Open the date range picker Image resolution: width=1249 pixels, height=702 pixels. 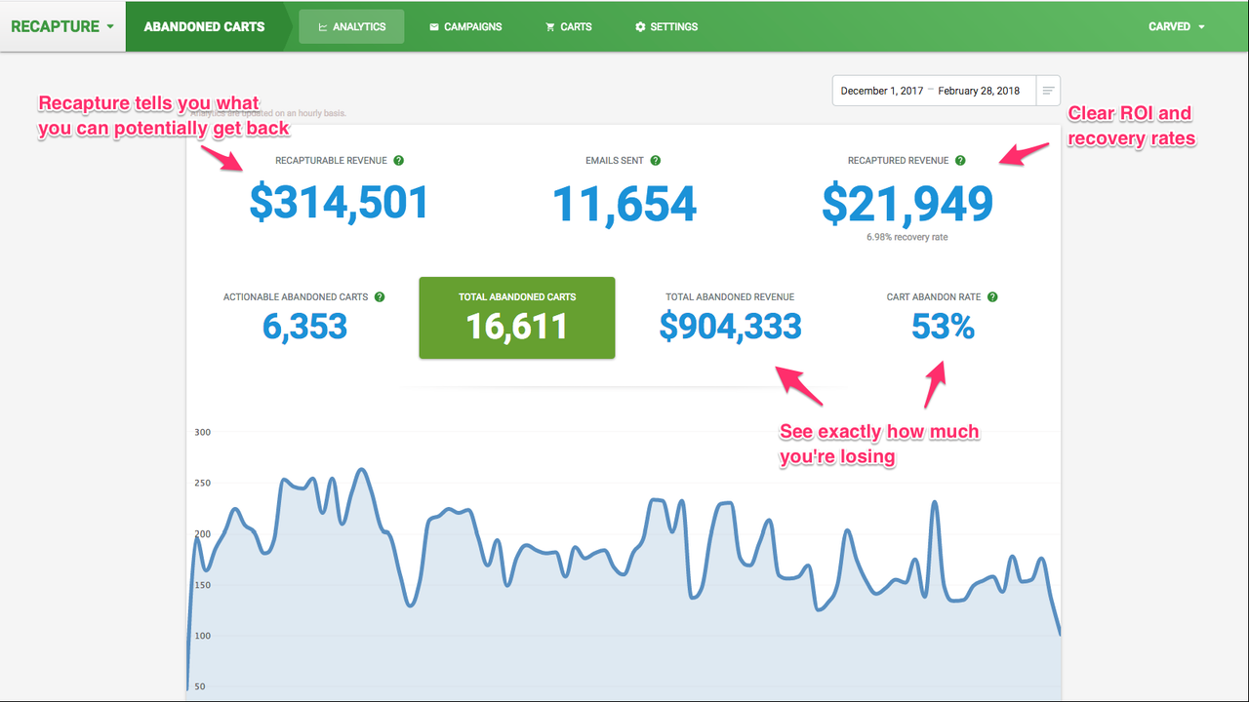click(x=927, y=90)
